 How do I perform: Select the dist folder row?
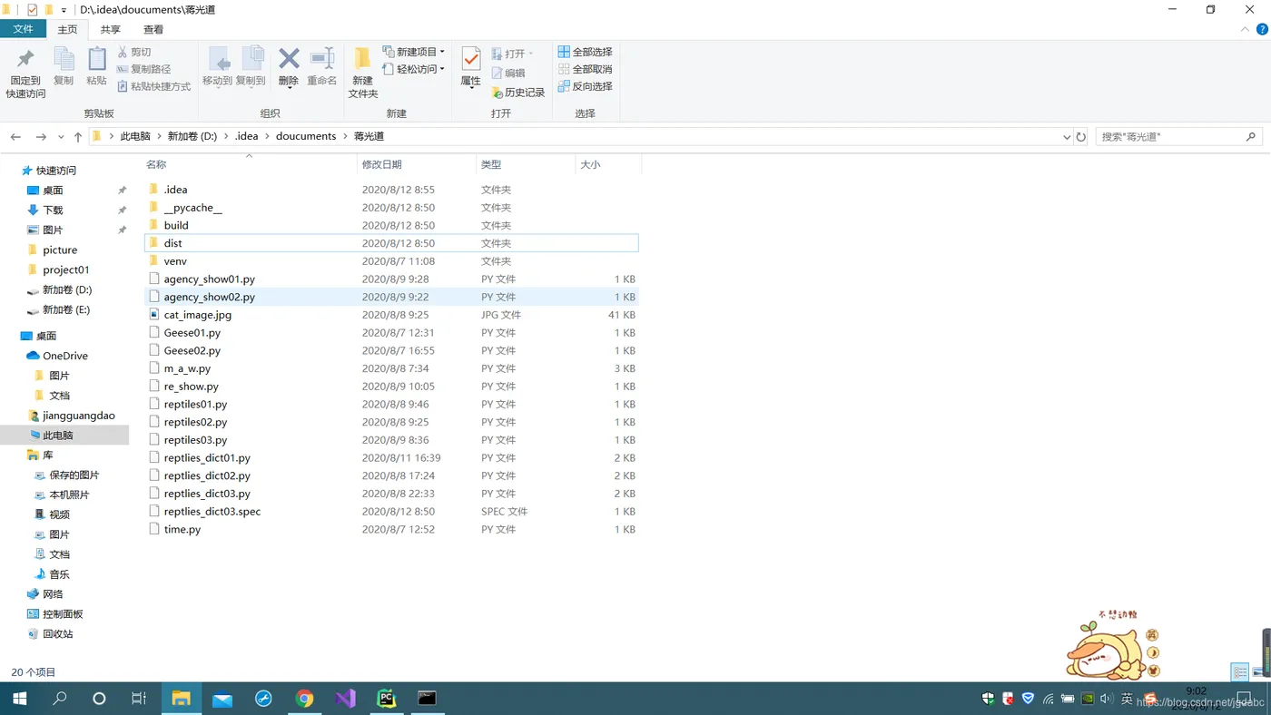pyautogui.click(x=391, y=243)
